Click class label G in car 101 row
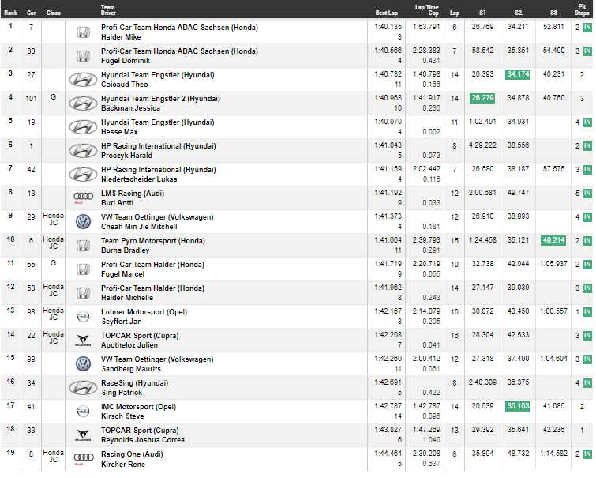The width and height of the screenshot is (596, 478). click(53, 97)
